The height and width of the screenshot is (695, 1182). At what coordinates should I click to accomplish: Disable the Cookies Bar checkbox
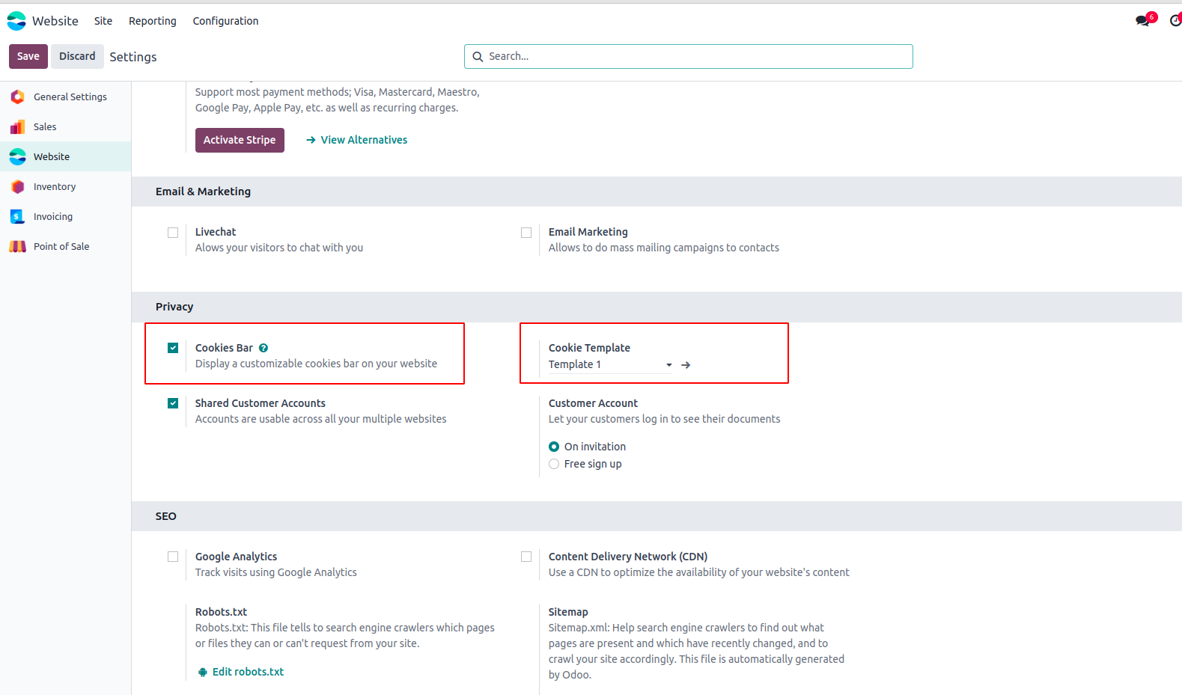pos(173,348)
